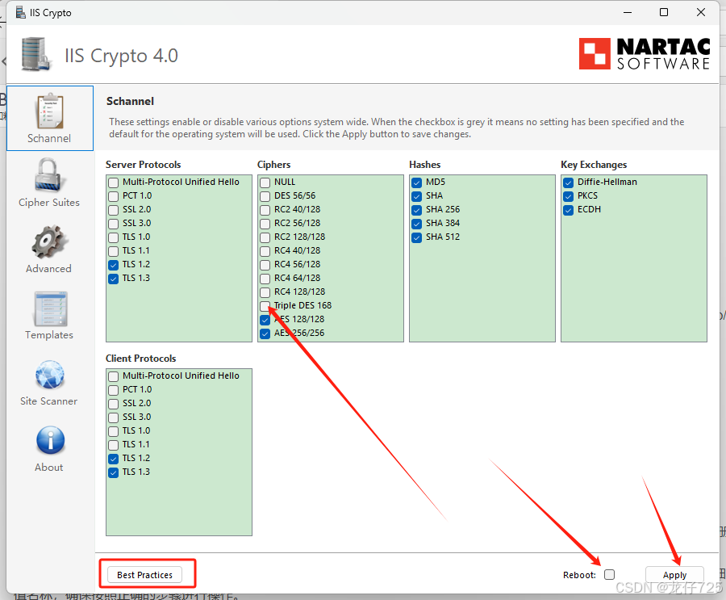726x600 pixels.
Task: Enable Client Protocols TLS 1.1
Action: pos(114,445)
